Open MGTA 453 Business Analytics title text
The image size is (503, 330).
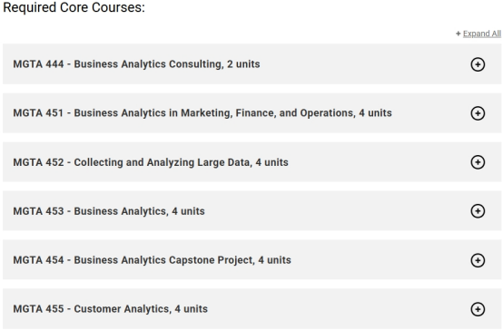point(109,211)
